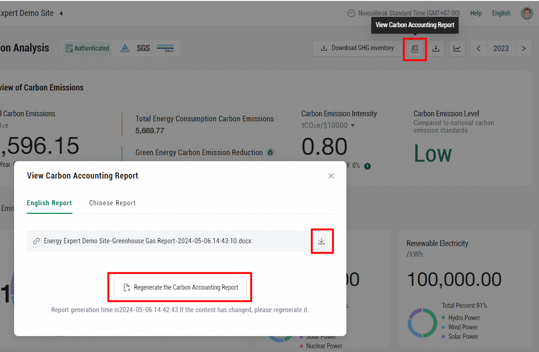Image resolution: width=539 pixels, height=352 pixels.
Task: Collapse the site selector triangle arrow
Action: 61,14
